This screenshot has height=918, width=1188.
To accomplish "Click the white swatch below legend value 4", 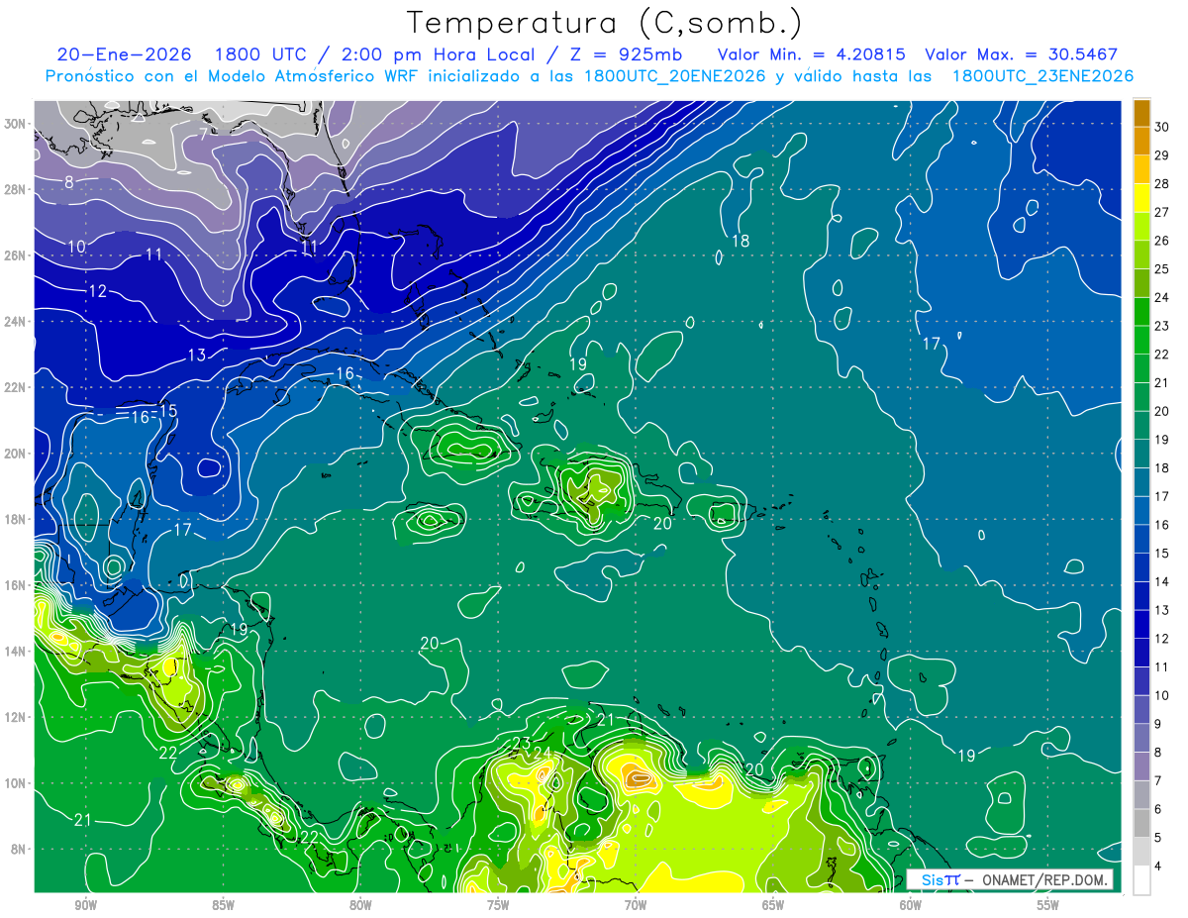I will click(1141, 879).
